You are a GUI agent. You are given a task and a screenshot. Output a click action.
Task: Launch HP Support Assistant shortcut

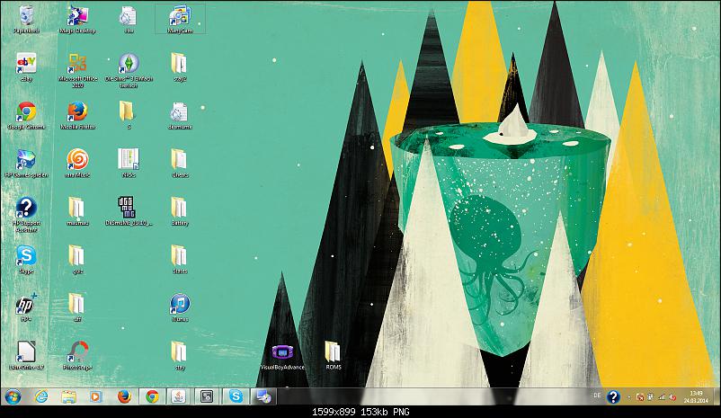(x=26, y=215)
